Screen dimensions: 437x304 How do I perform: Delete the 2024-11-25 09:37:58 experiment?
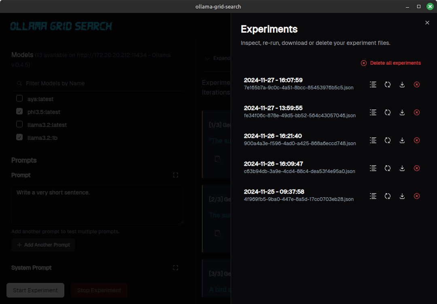click(x=417, y=196)
